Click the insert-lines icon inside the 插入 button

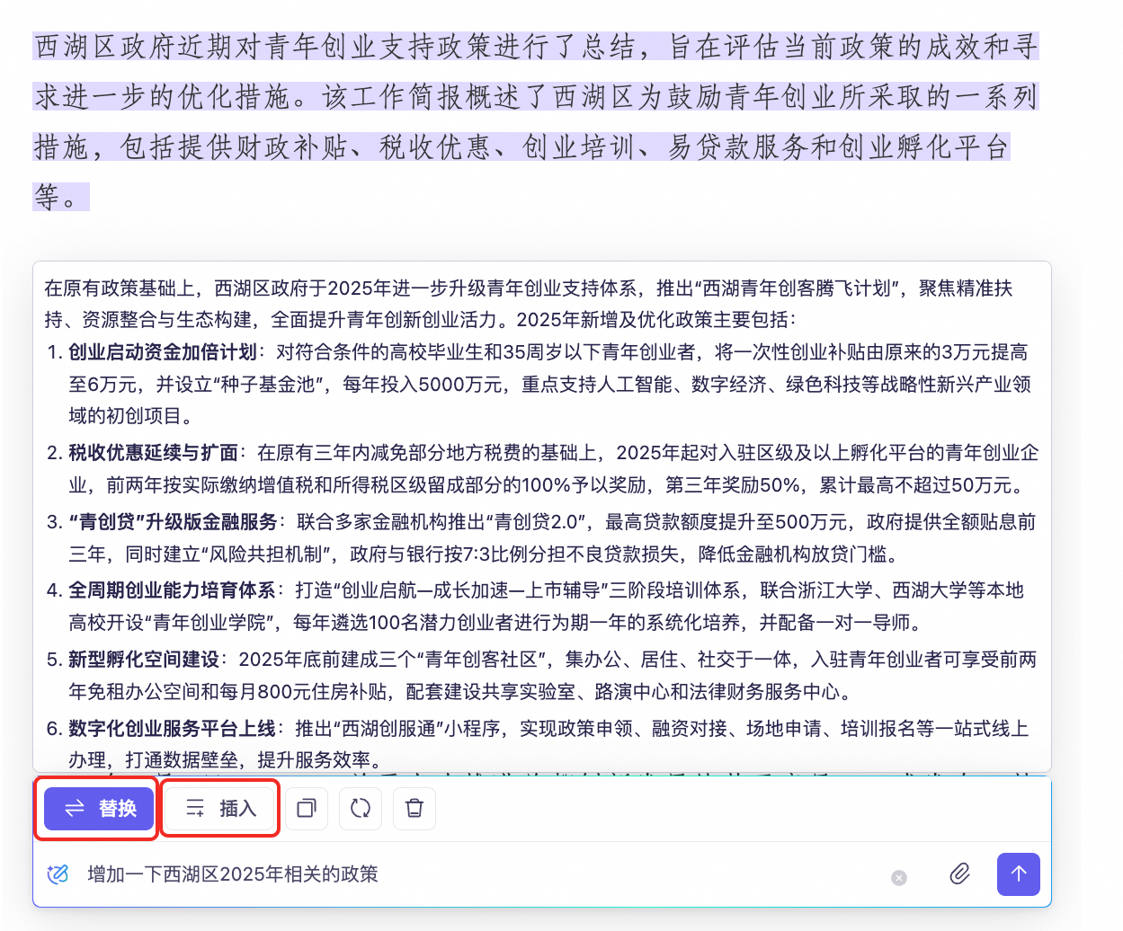195,808
